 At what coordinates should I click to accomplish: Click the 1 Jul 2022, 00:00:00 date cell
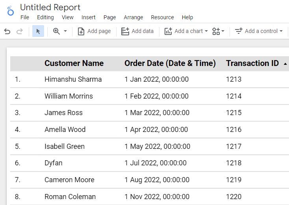point(156,163)
